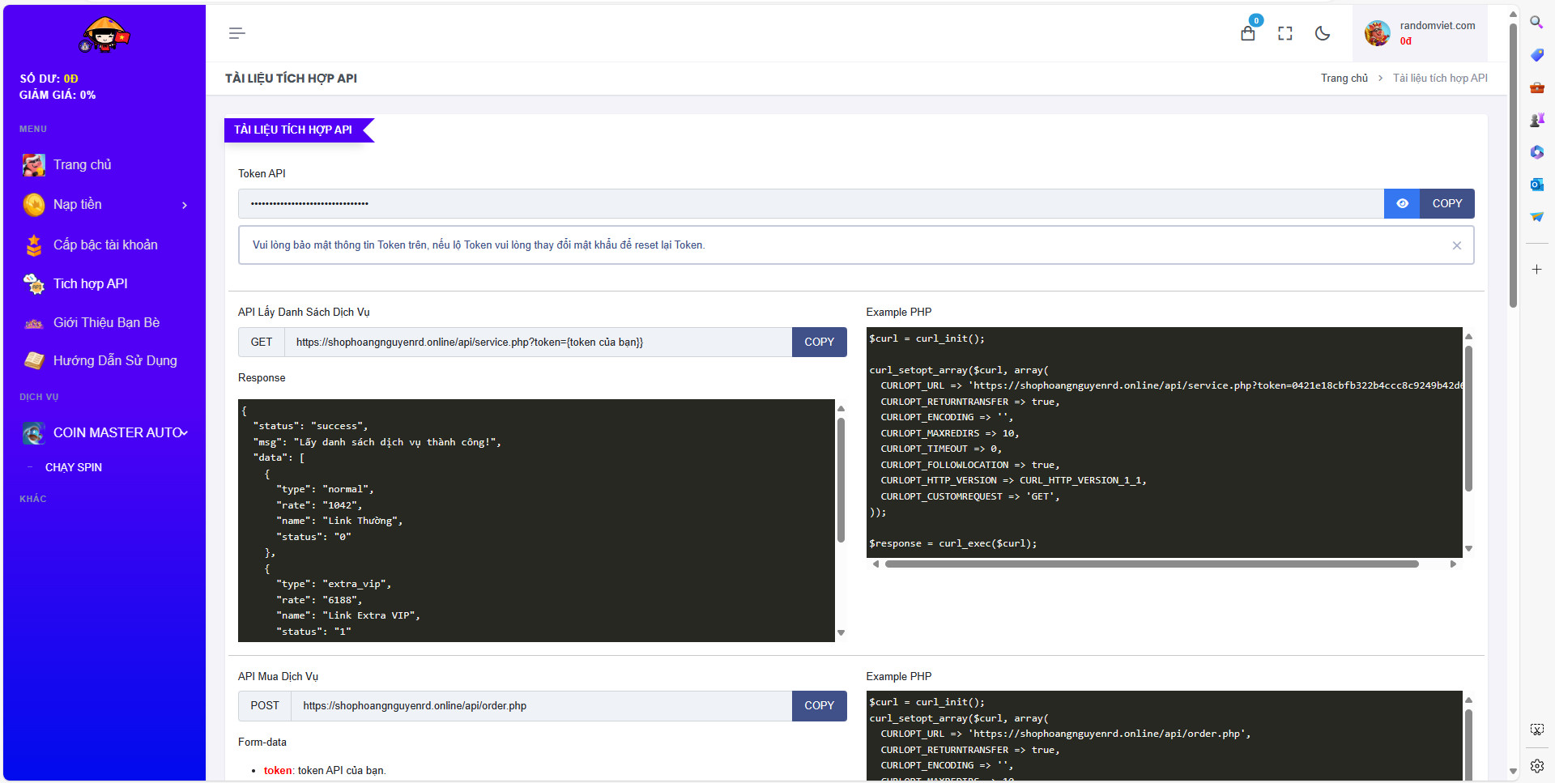Image resolution: width=1555 pixels, height=783 pixels.
Task: Click the Giới Thiệu Bạn Bè icon
Action: tap(34, 324)
